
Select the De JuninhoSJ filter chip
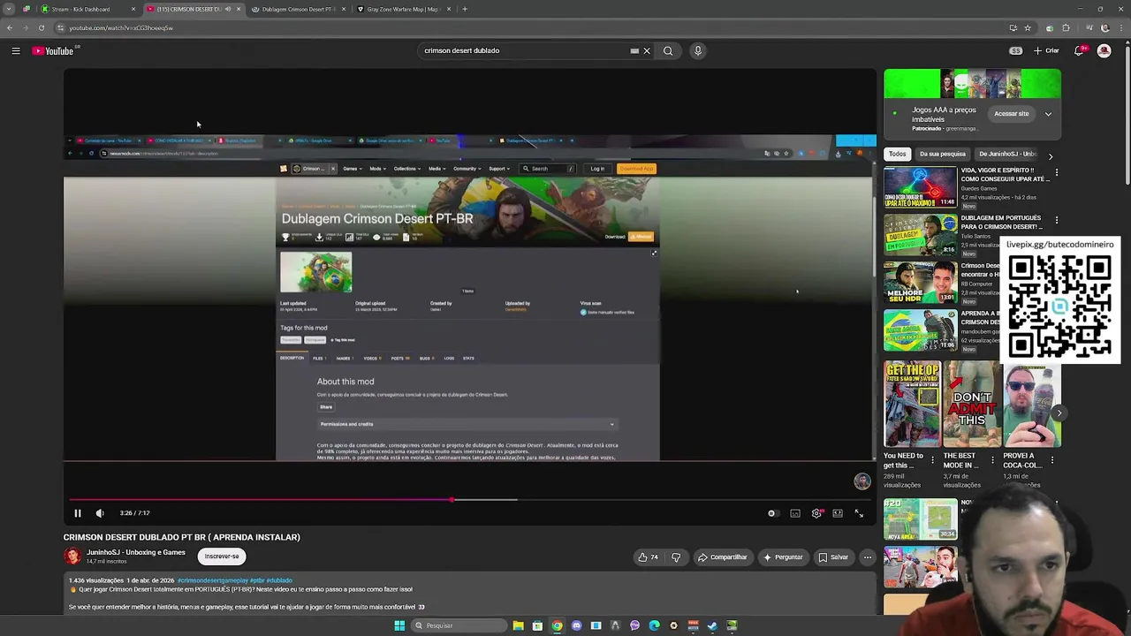(x=1008, y=154)
